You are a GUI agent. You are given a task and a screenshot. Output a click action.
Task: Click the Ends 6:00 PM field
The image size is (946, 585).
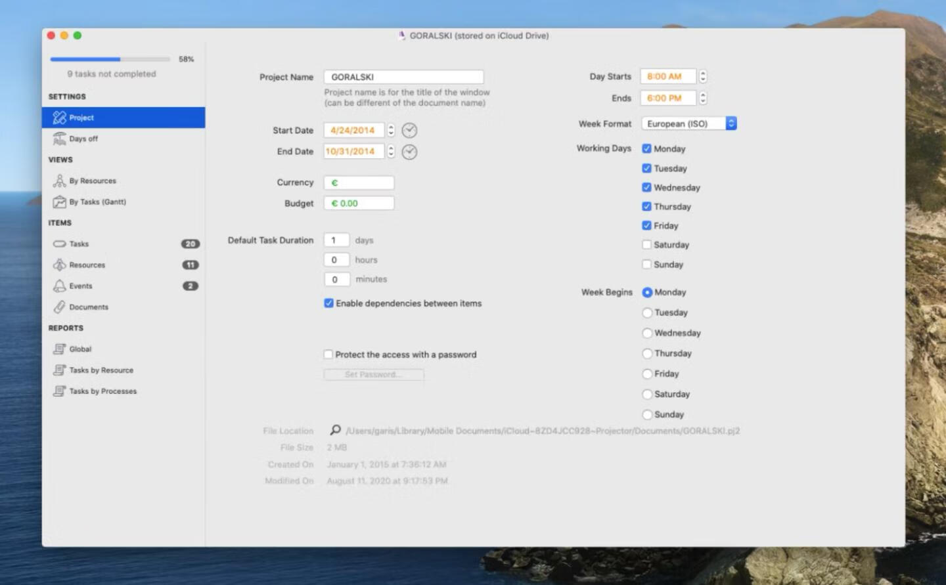668,98
